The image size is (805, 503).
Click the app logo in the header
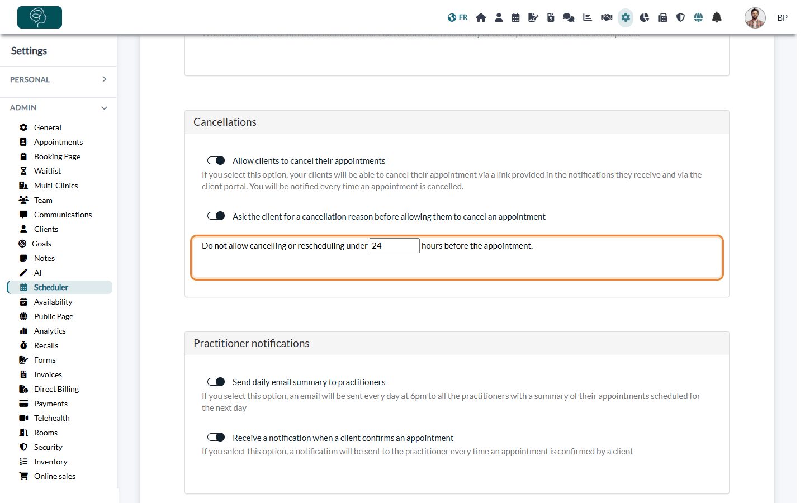point(40,17)
